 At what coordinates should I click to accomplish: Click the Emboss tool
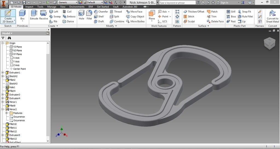pyautogui.click(x=69, y=17)
